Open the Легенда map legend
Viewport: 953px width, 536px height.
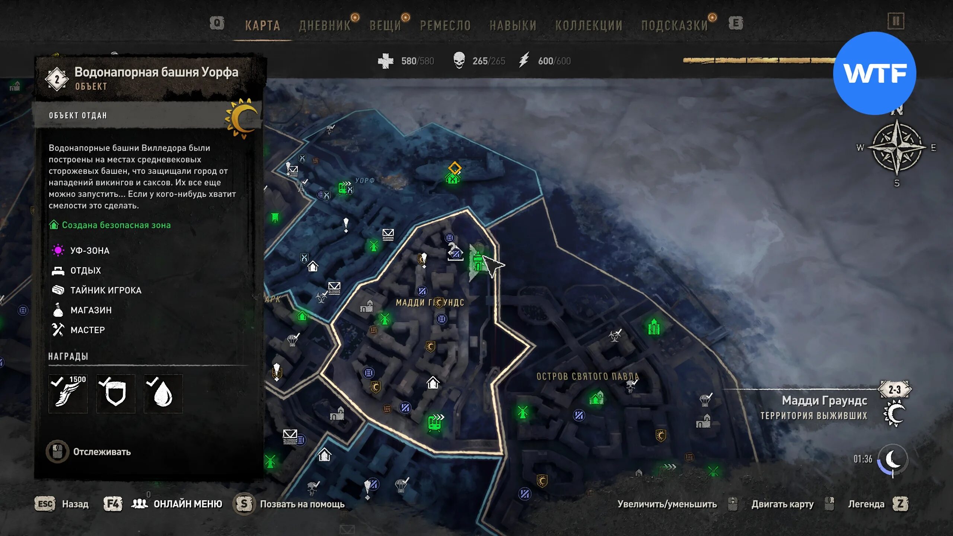coord(878,504)
